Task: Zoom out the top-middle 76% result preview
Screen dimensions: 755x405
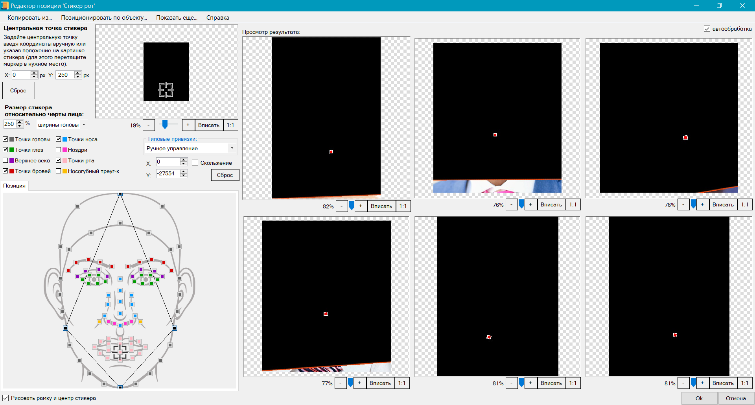Action: point(512,204)
